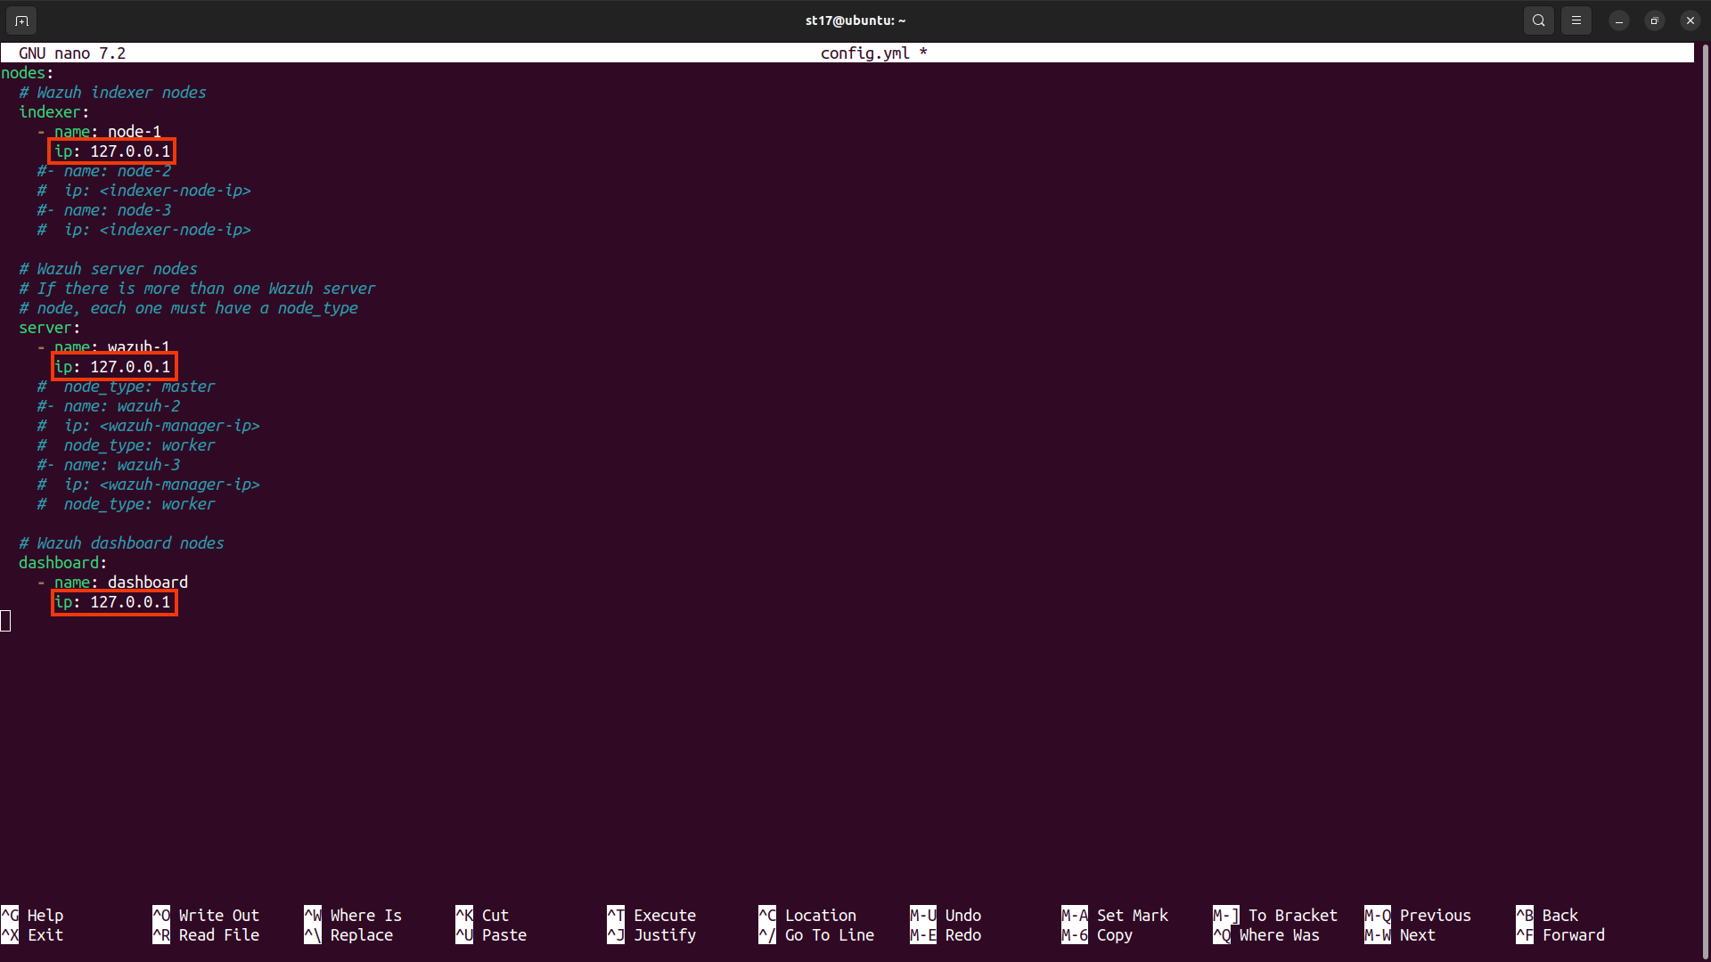Image resolution: width=1711 pixels, height=962 pixels.
Task: Click the To Bracket shortcut
Action: [x=1275, y=916]
